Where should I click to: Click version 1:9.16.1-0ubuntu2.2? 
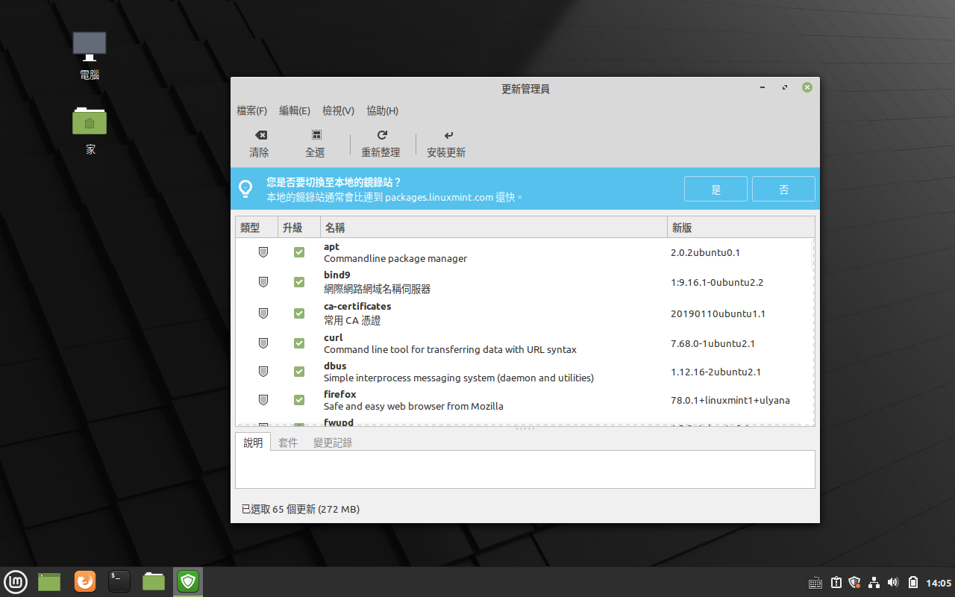click(x=717, y=282)
